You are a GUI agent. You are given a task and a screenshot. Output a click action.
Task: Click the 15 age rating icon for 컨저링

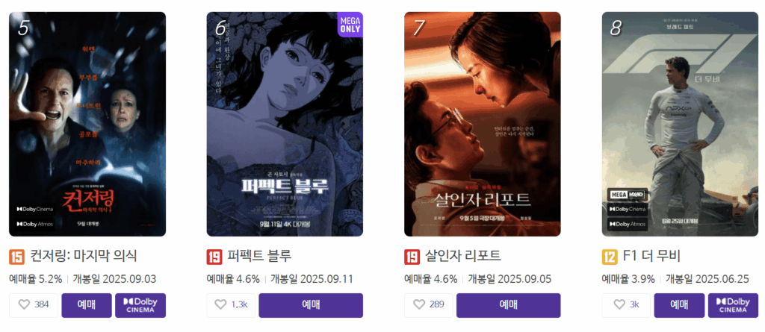16,257
